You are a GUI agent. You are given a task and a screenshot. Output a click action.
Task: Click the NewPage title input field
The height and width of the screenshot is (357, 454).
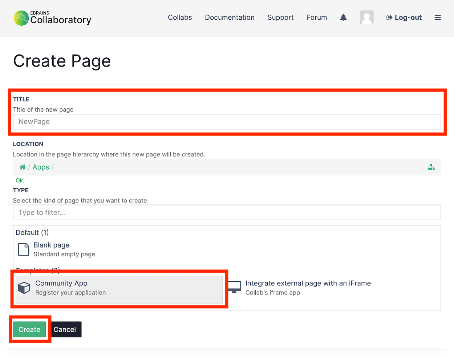(227, 121)
